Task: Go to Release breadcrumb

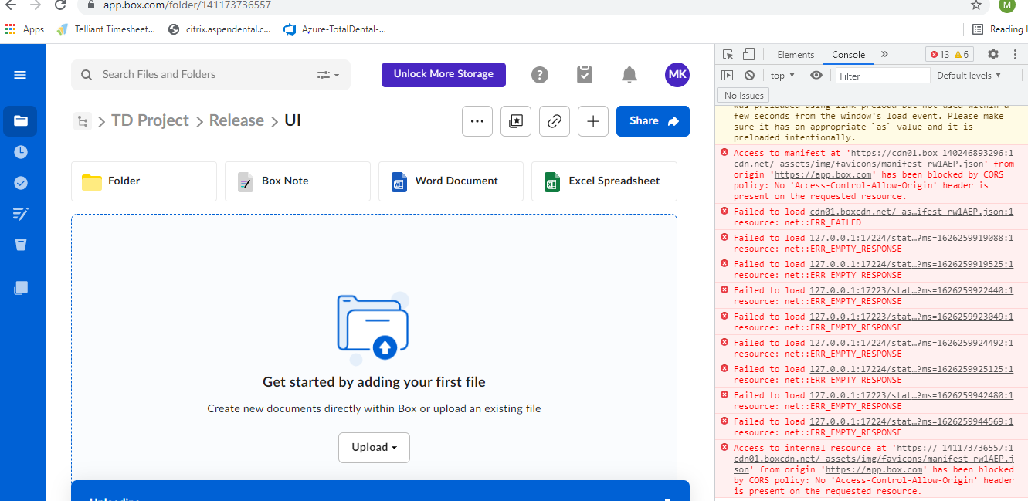Action: click(x=236, y=120)
